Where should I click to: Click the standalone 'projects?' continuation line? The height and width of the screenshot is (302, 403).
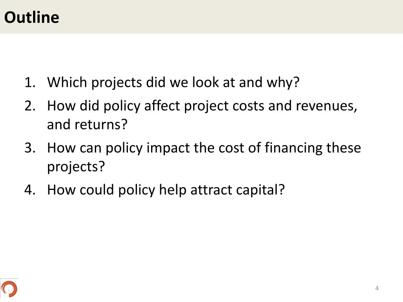tap(76, 167)
